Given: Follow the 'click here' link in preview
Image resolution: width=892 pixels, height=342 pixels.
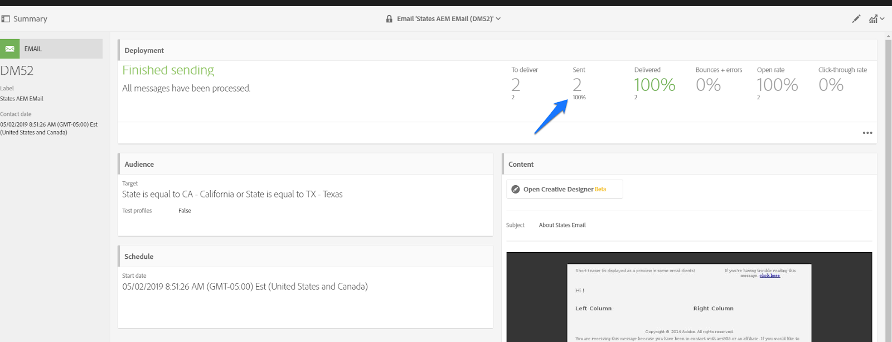Looking at the screenshot, I should point(769,275).
